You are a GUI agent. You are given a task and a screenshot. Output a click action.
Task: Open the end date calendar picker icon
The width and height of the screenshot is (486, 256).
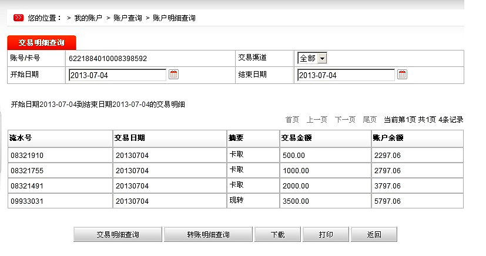(402, 75)
